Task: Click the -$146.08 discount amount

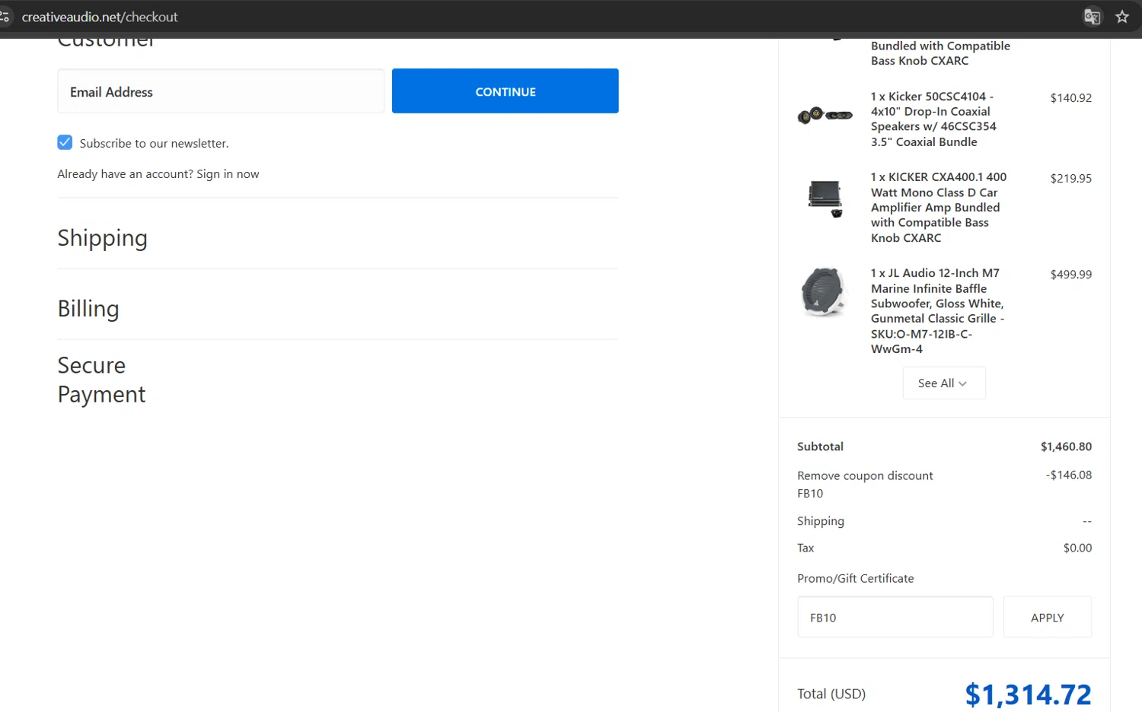Action: pos(1068,475)
